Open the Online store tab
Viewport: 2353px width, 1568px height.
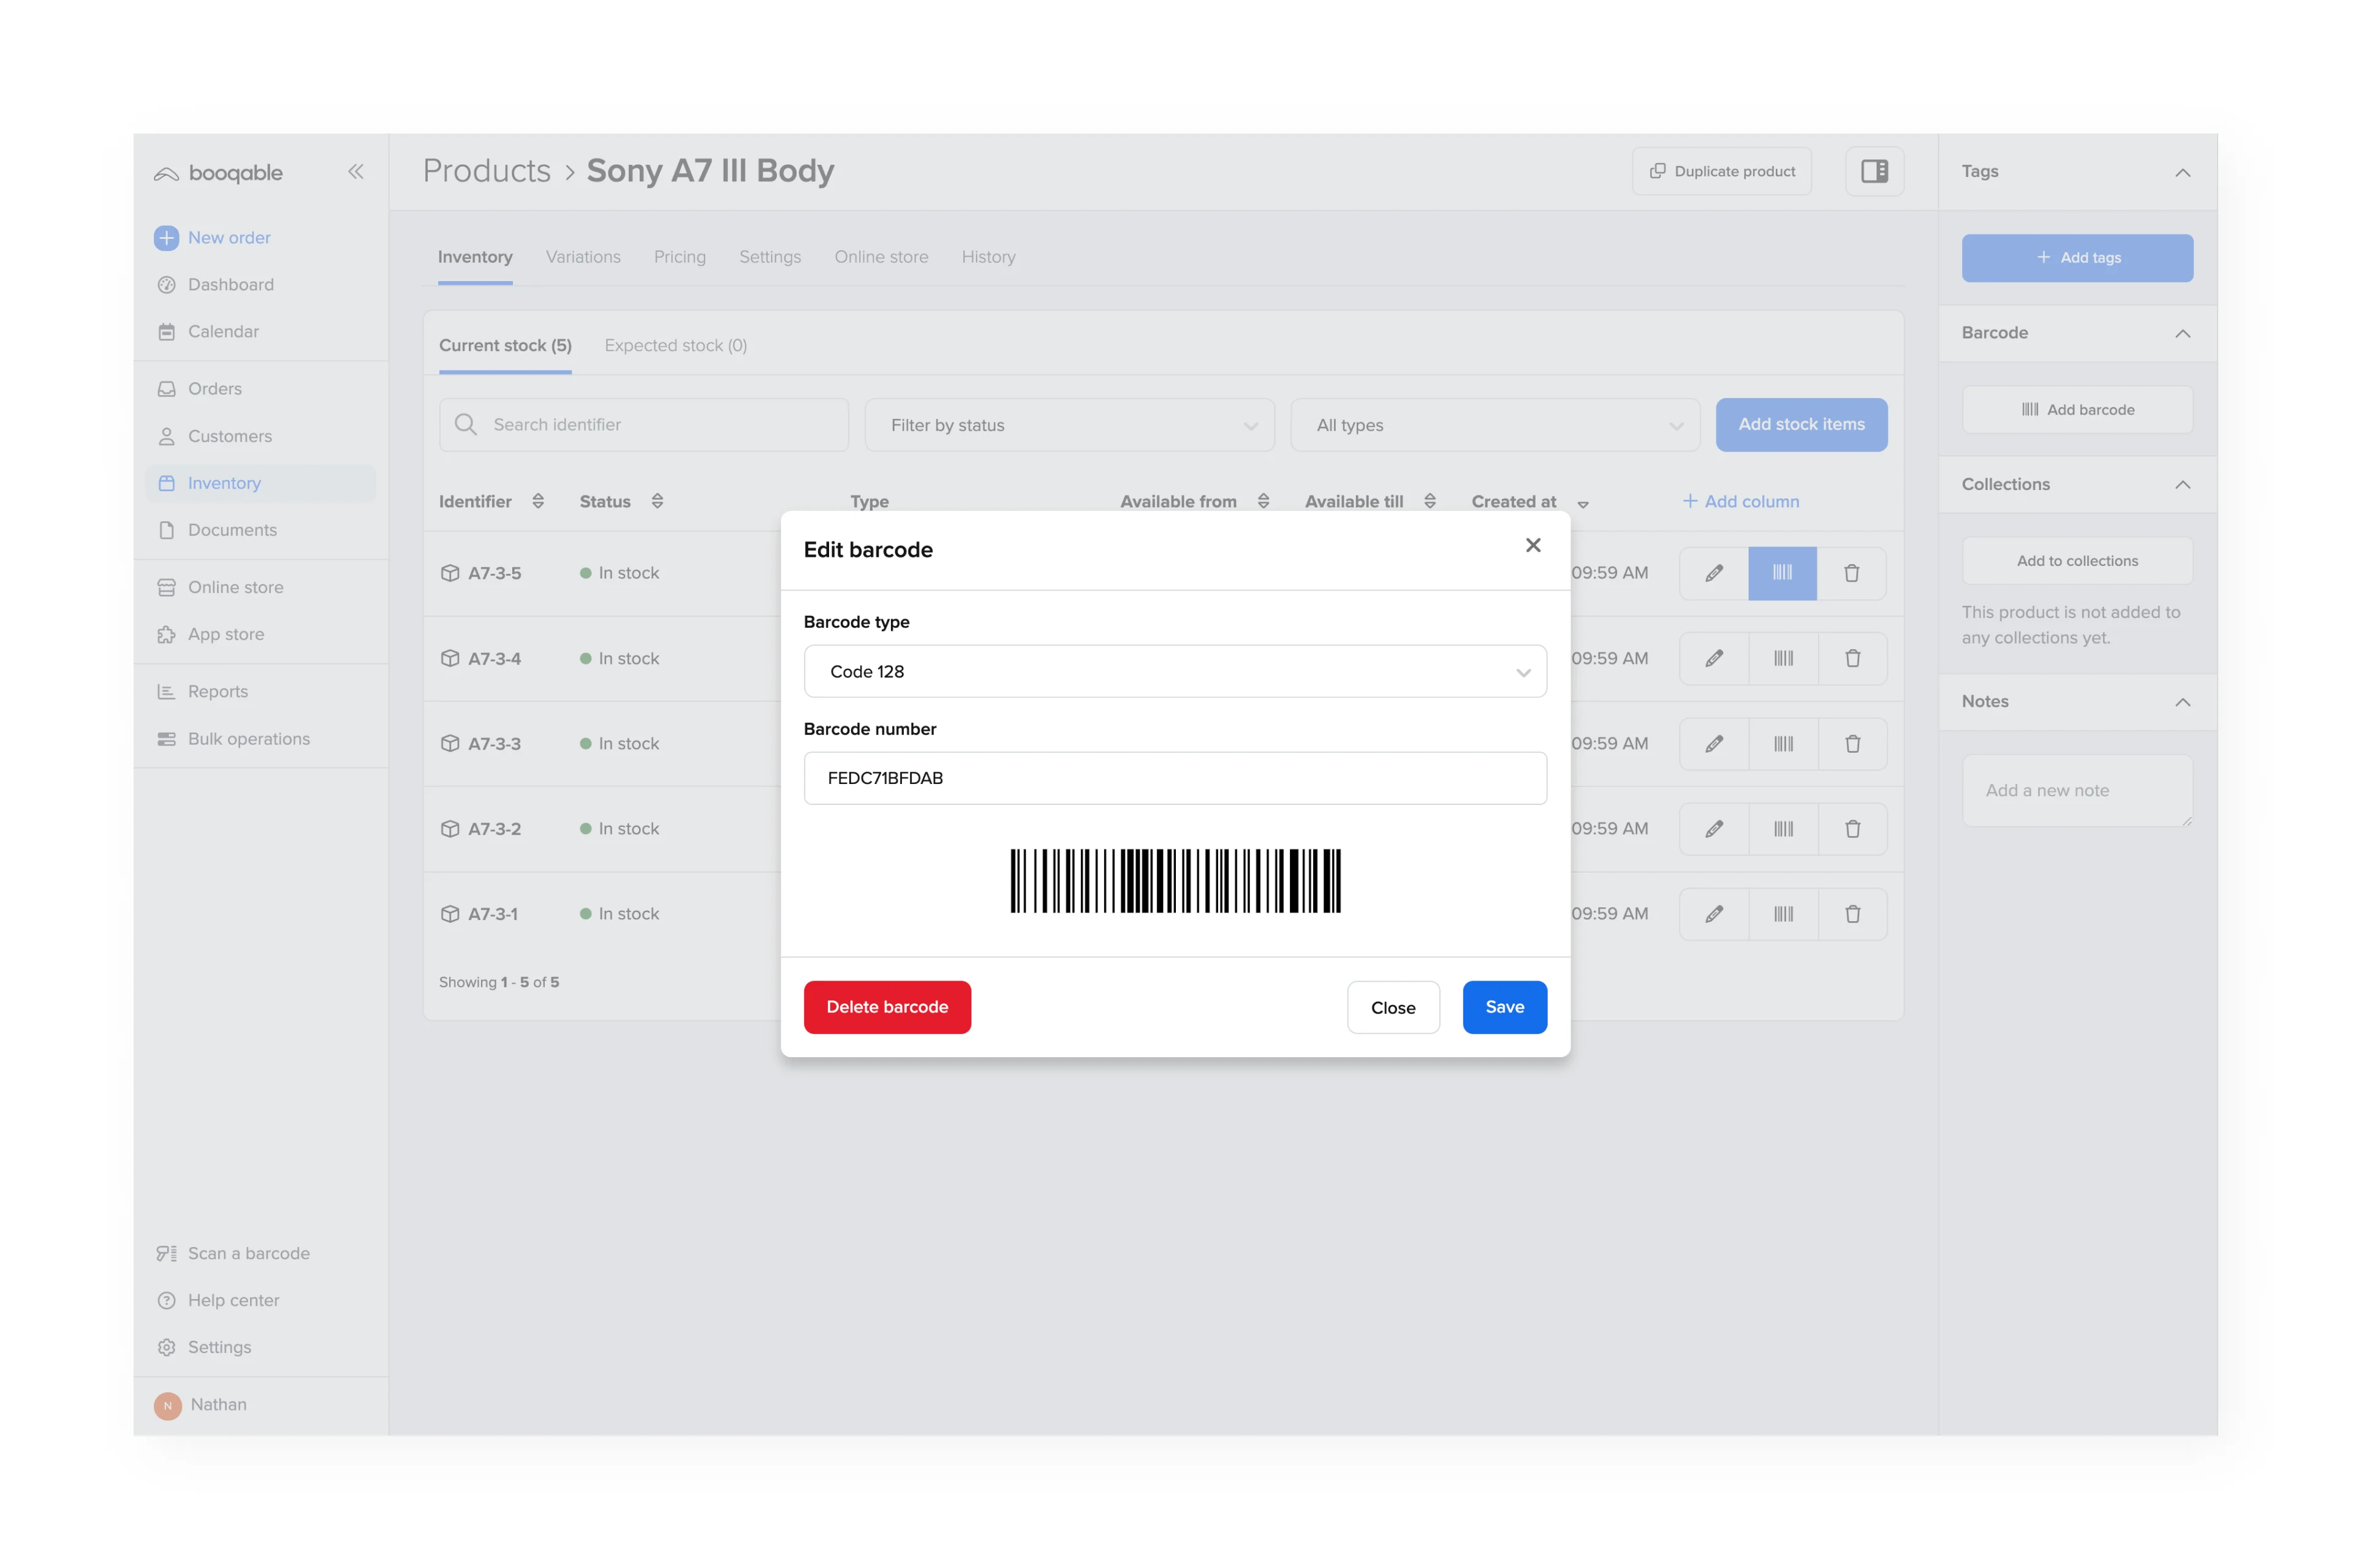881,257
